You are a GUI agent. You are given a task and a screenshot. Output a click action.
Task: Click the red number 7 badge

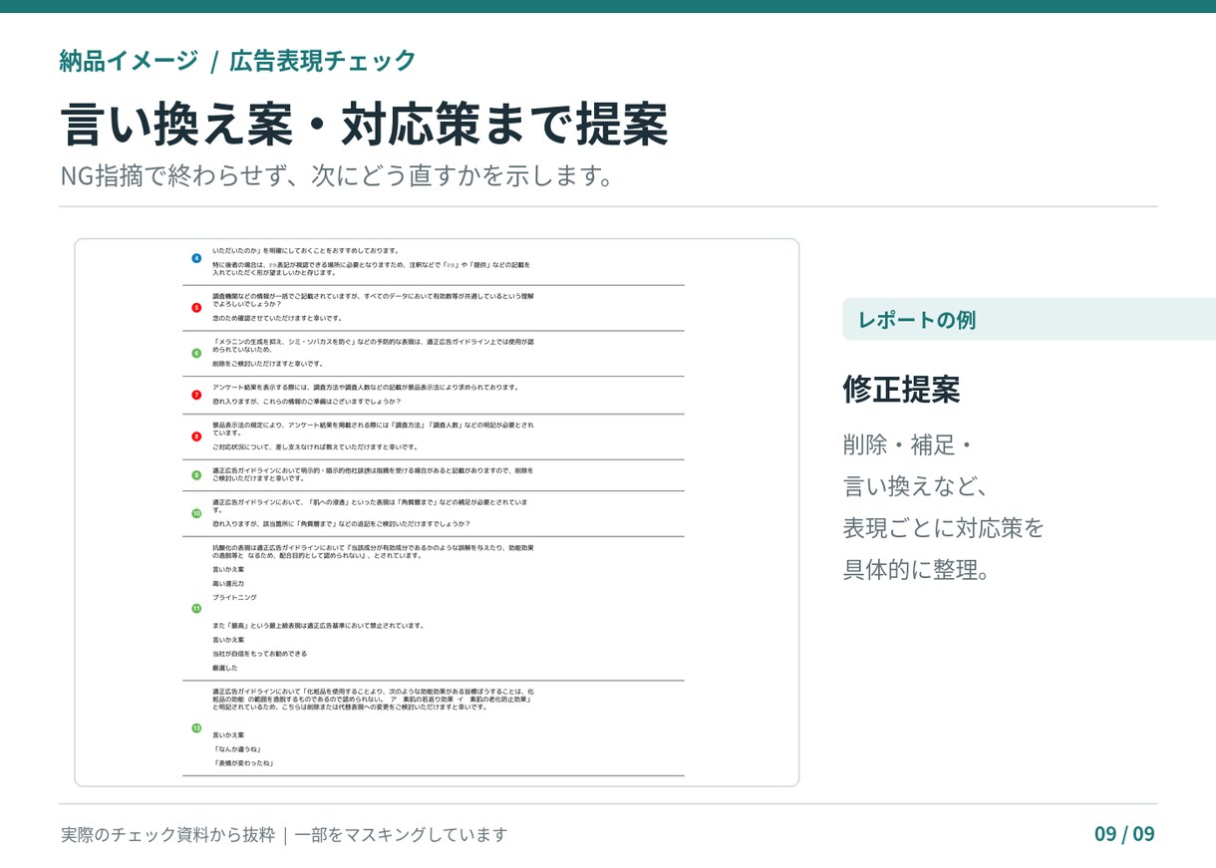tap(196, 395)
